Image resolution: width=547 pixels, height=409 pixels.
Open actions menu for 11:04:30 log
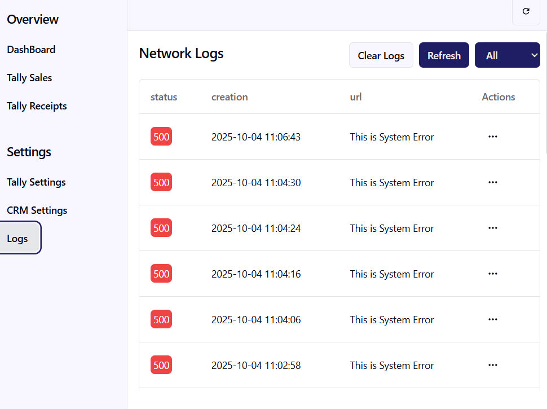[492, 182]
